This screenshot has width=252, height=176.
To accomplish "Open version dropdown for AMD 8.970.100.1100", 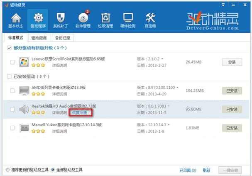I will (x=177, y=88).
